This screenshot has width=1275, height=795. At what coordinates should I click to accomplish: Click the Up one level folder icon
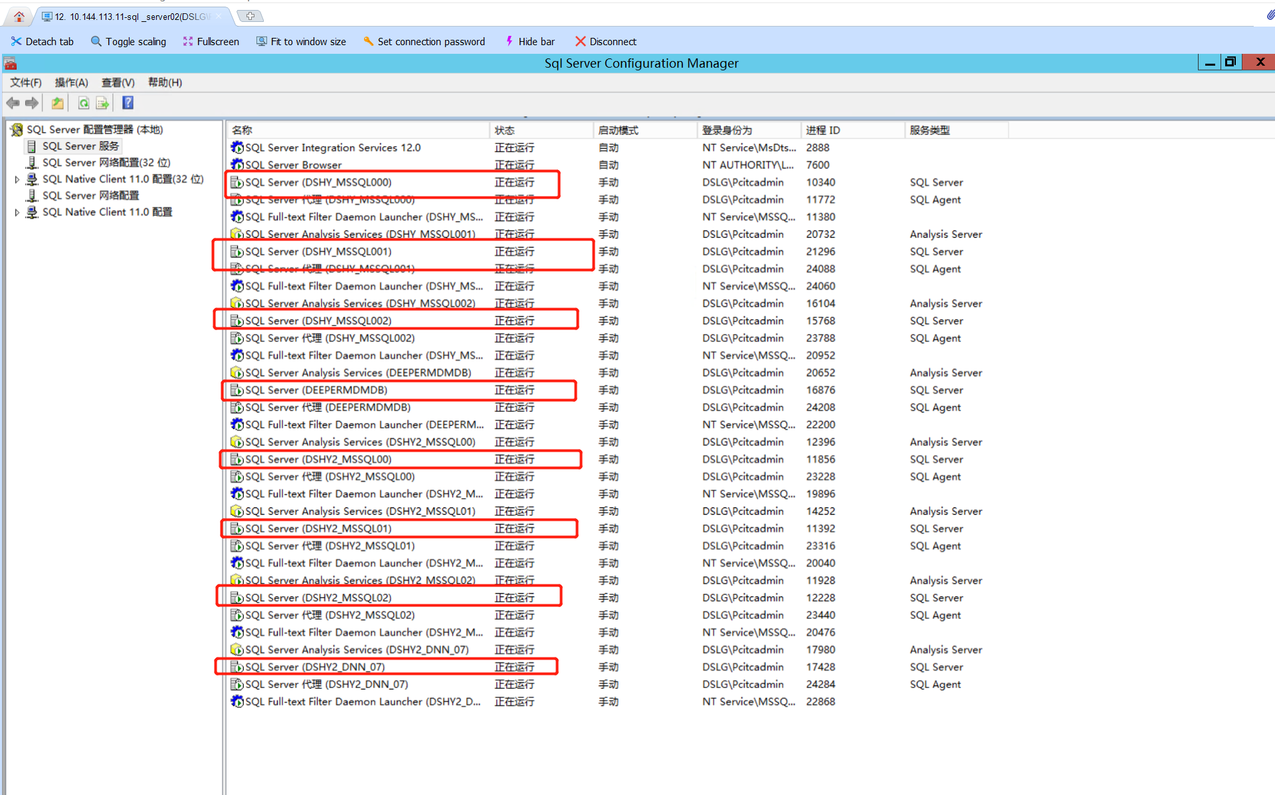tap(58, 103)
